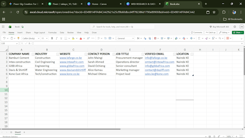
Task: Switch to the Insert tab
Action: (x=20, y=32)
